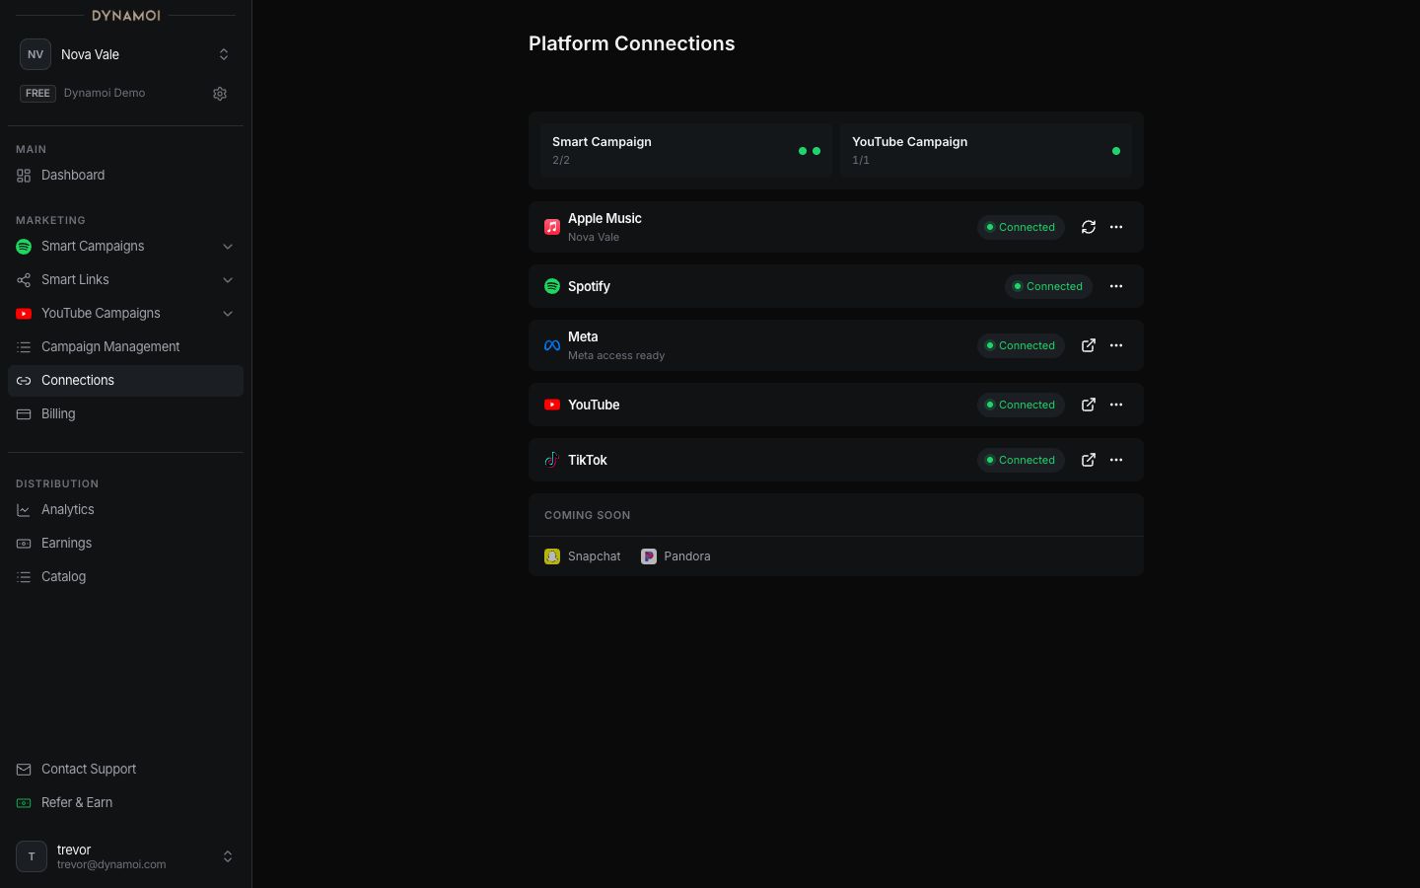Open Smart Campaigns menu item
Screen dimensions: 1420x888
125,247
